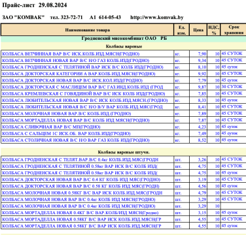Select price cell 8,41
This screenshot has width=246, height=235.
point(198,107)
